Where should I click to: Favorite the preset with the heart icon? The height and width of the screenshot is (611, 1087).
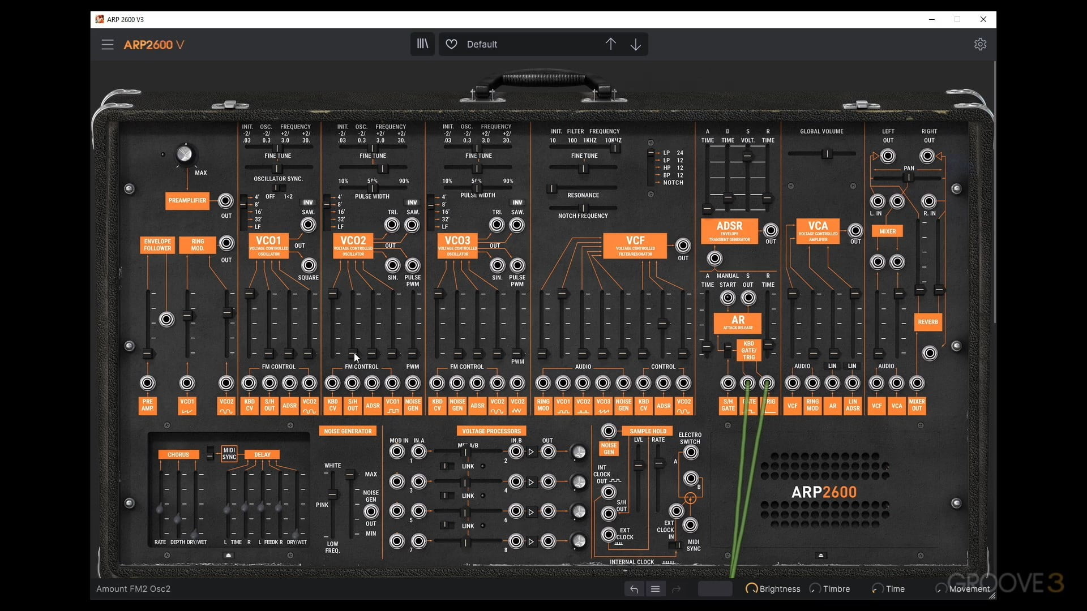click(x=451, y=44)
